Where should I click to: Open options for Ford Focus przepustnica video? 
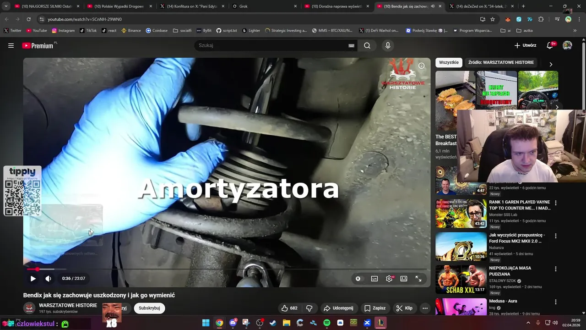point(556,236)
